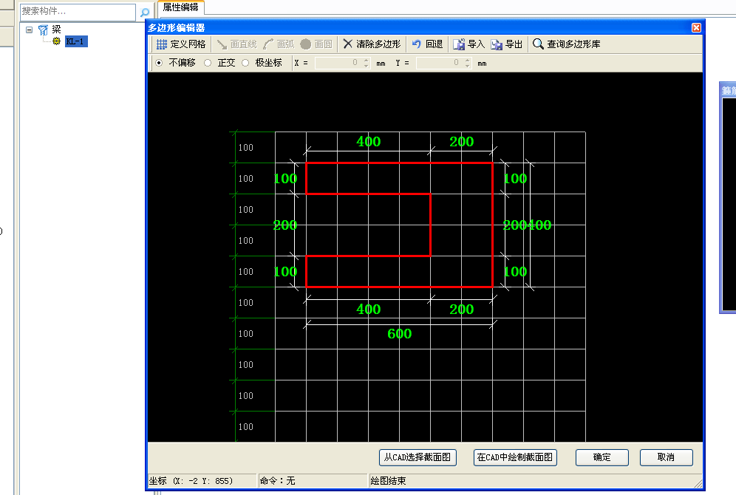Undo last step with 回退
Screen dimensions: 736x495
[427, 44]
